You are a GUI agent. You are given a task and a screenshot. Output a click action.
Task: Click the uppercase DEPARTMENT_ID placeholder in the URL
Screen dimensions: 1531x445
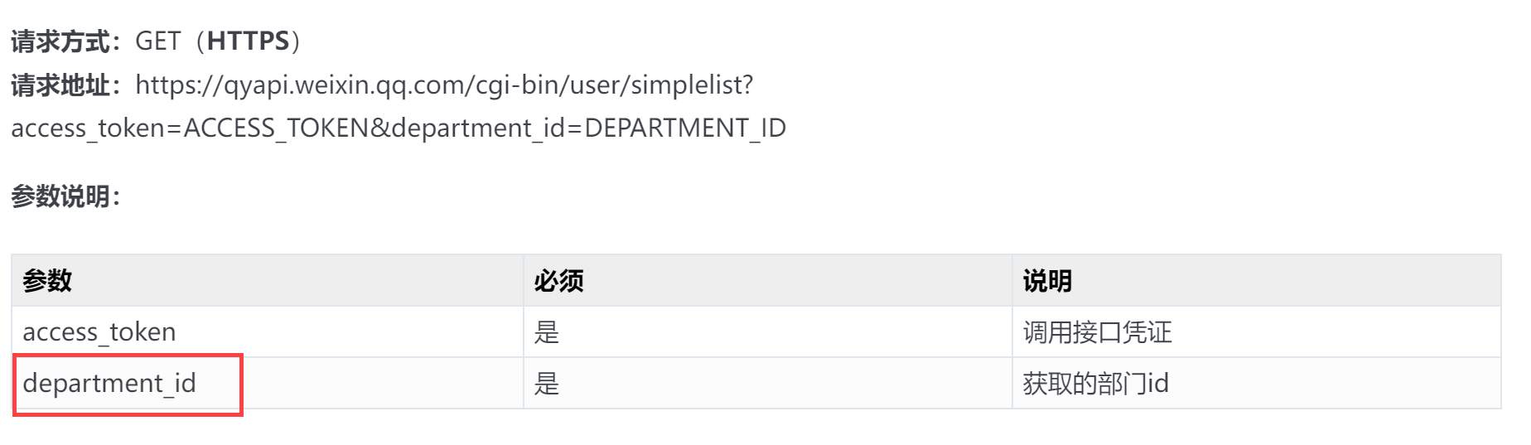[685, 128]
